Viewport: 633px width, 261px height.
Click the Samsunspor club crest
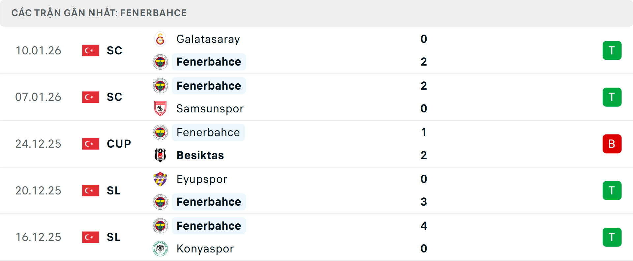point(160,108)
